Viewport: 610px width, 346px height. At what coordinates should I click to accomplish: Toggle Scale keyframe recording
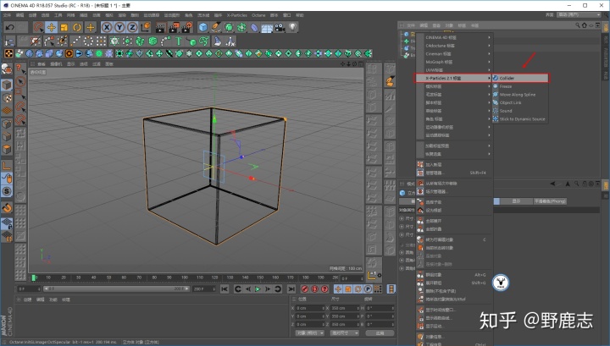[x=348, y=289]
